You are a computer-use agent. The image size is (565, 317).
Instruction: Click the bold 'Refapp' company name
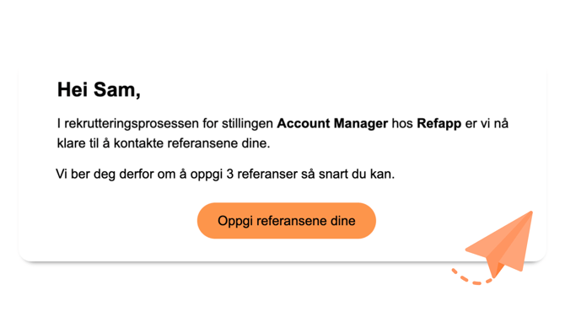(x=439, y=124)
